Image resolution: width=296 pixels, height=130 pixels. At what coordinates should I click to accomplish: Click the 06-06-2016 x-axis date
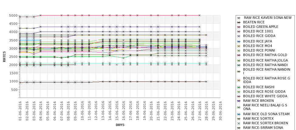click(54, 111)
